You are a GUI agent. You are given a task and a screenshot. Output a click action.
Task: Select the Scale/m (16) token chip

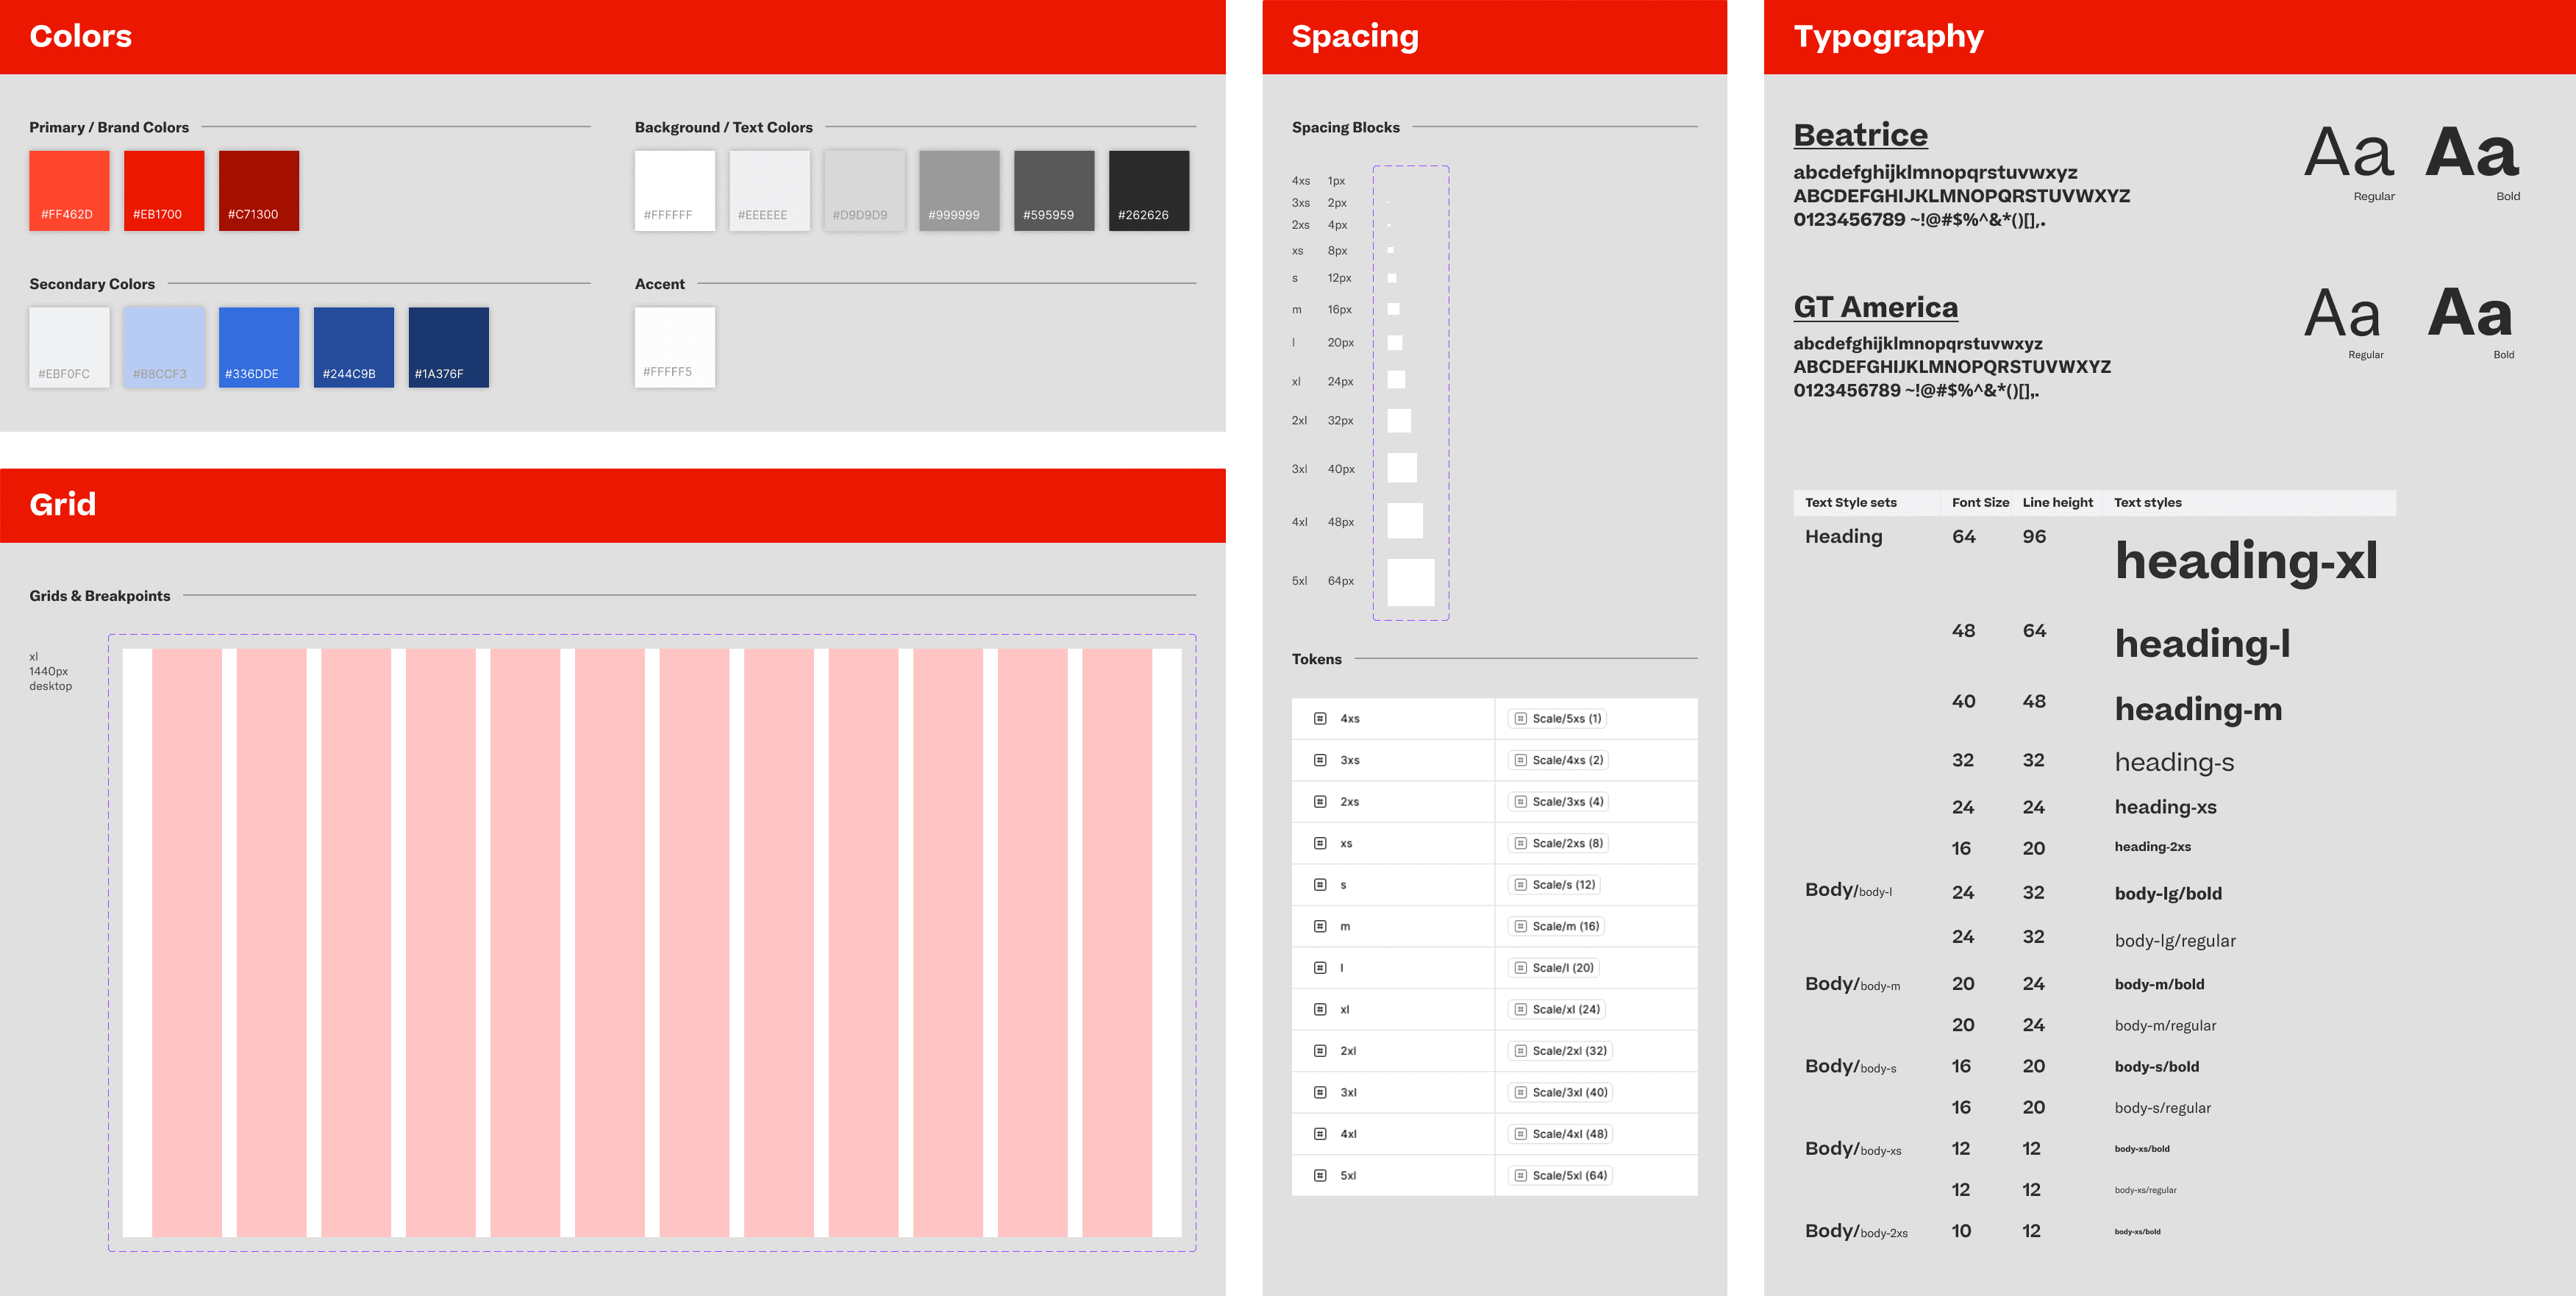click(1557, 926)
